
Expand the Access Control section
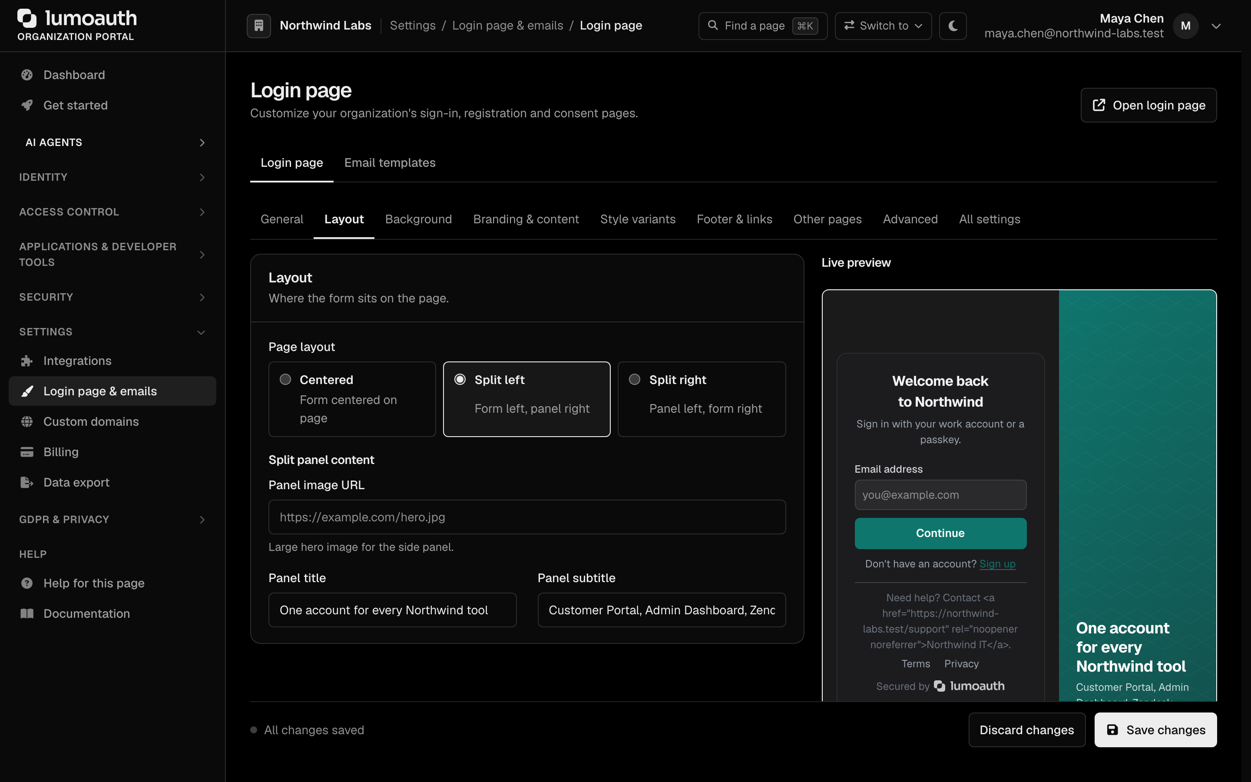113,212
